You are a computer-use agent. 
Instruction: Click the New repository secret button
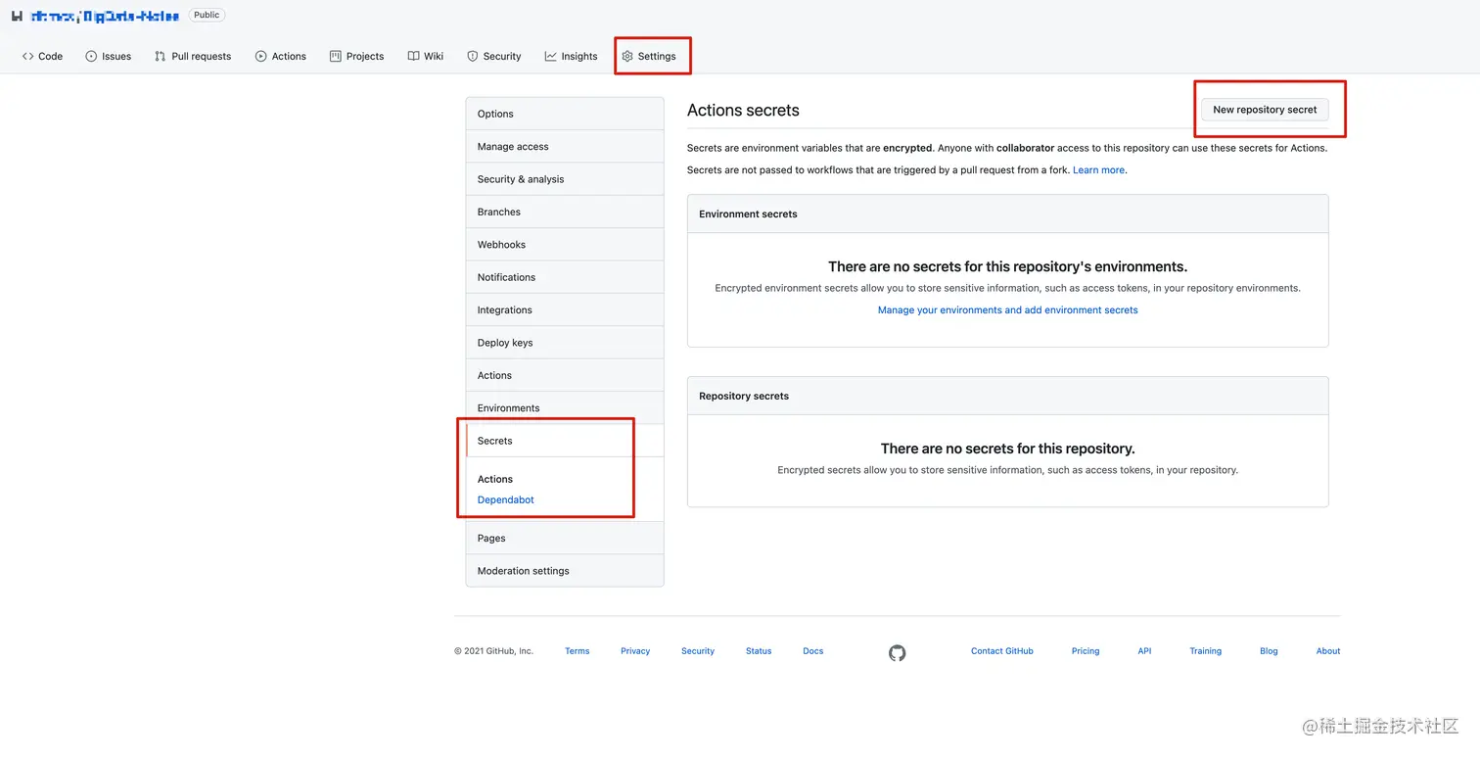coord(1265,110)
